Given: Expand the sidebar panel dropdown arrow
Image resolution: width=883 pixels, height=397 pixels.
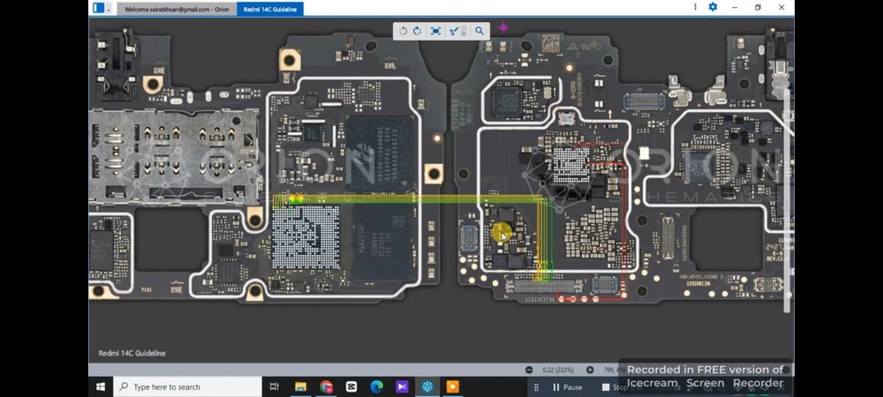Looking at the screenshot, I should tap(109, 9).
